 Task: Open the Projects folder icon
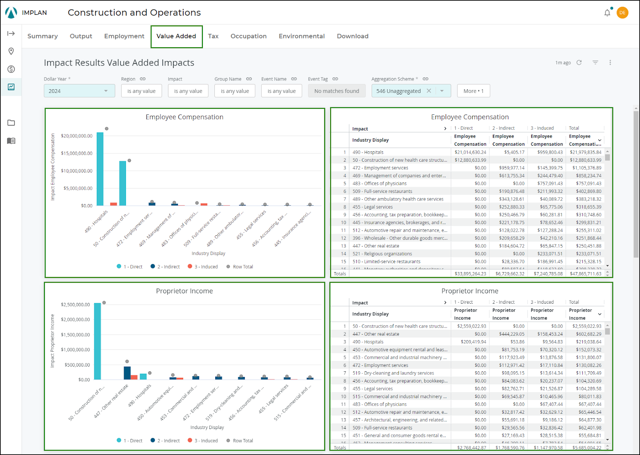point(11,123)
